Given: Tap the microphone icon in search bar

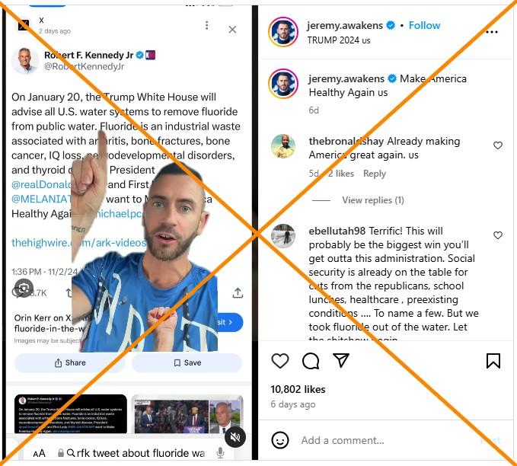Looking at the screenshot, I should [220, 453].
